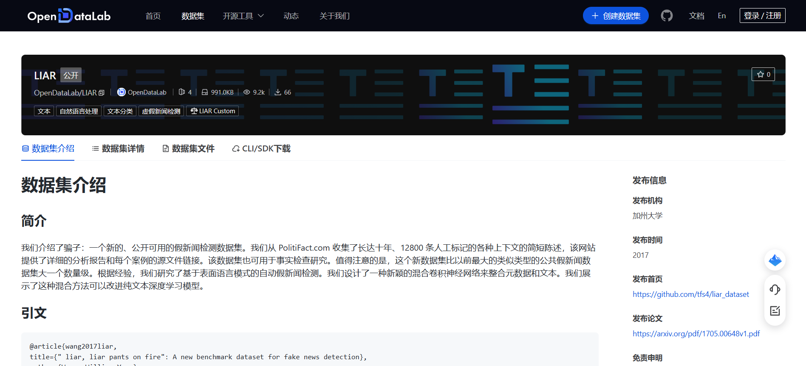Click the license scale icon in LIAR Custom tag
Image resolution: width=806 pixels, height=366 pixels.
click(x=194, y=111)
